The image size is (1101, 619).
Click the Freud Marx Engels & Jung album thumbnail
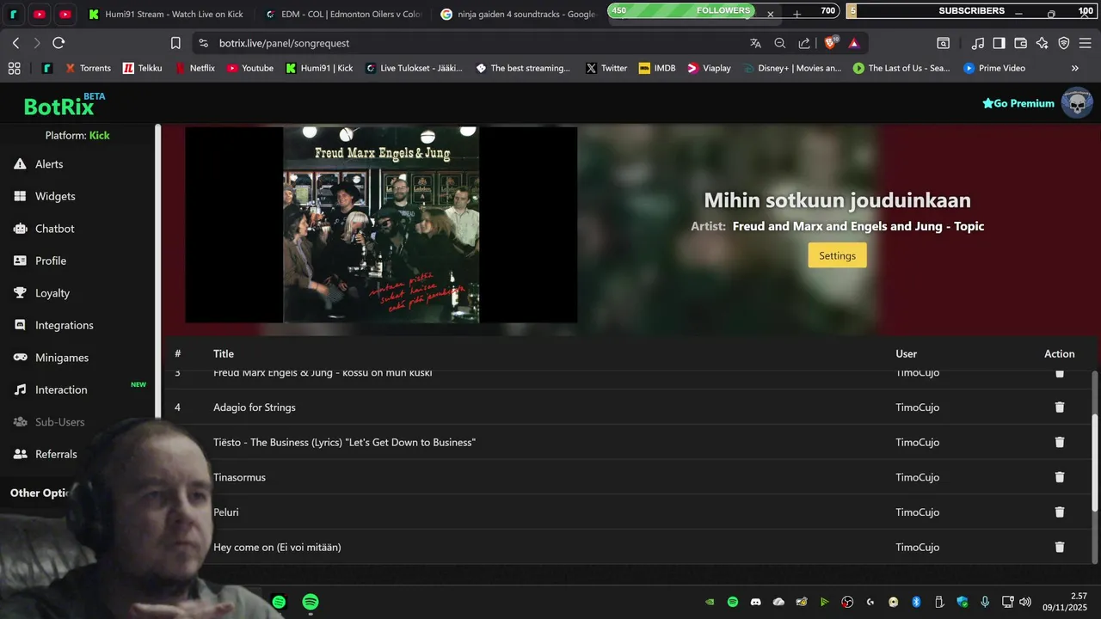381,225
